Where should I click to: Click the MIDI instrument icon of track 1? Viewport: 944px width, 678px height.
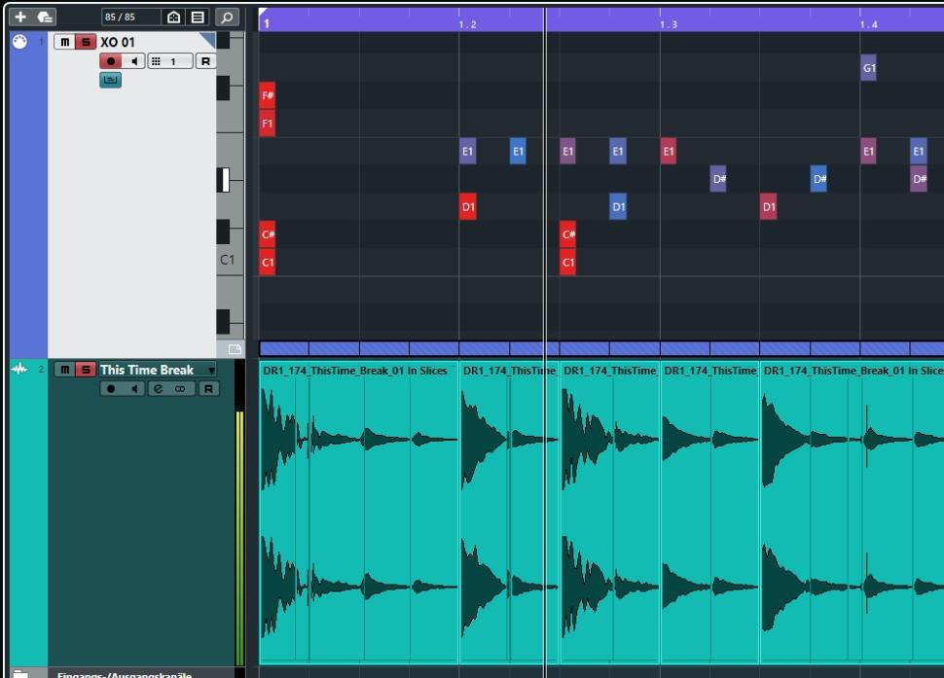click(x=18, y=42)
